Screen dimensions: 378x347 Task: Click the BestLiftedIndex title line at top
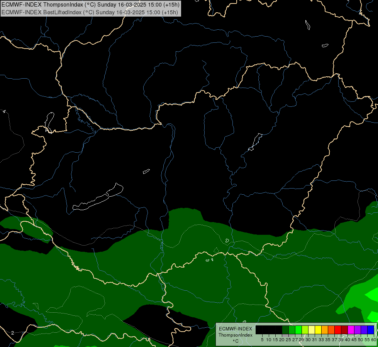90,12
